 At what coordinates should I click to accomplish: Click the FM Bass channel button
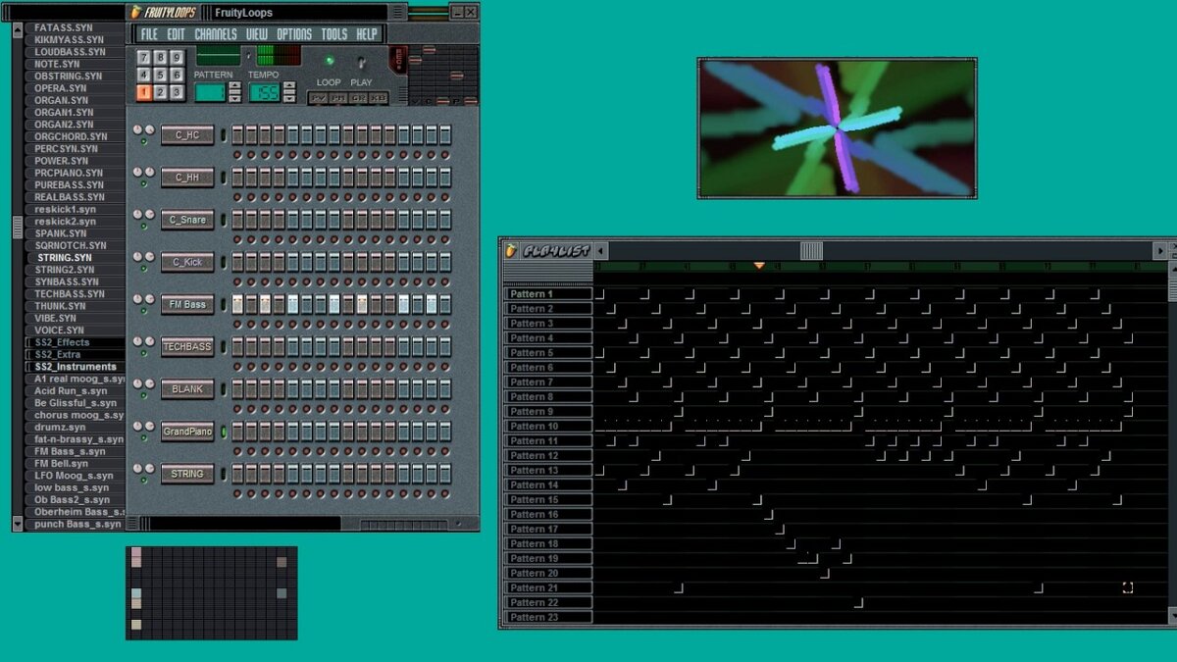tap(187, 304)
